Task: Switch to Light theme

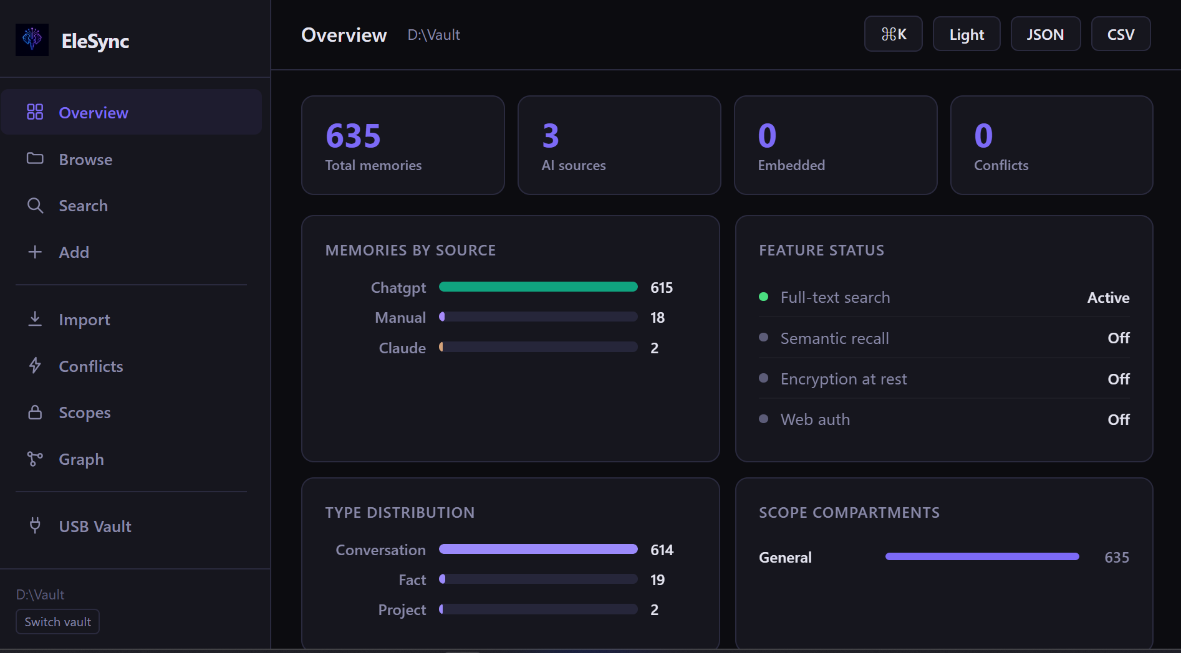Action: (x=966, y=34)
